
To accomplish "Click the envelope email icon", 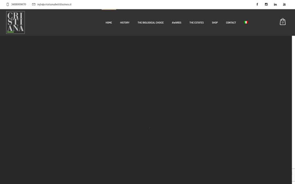I will (34, 4).
